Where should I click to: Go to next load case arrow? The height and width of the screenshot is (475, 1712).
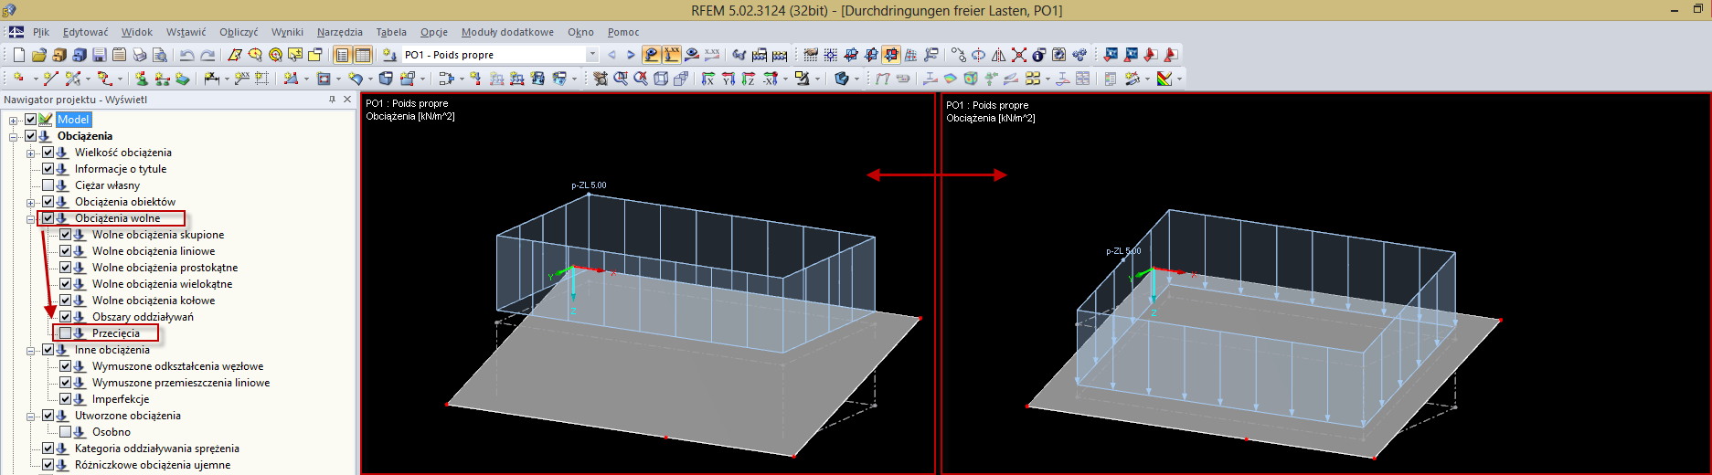(x=631, y=55)
